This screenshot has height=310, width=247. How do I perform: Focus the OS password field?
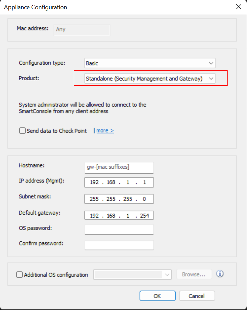click(x=119, y=230)
